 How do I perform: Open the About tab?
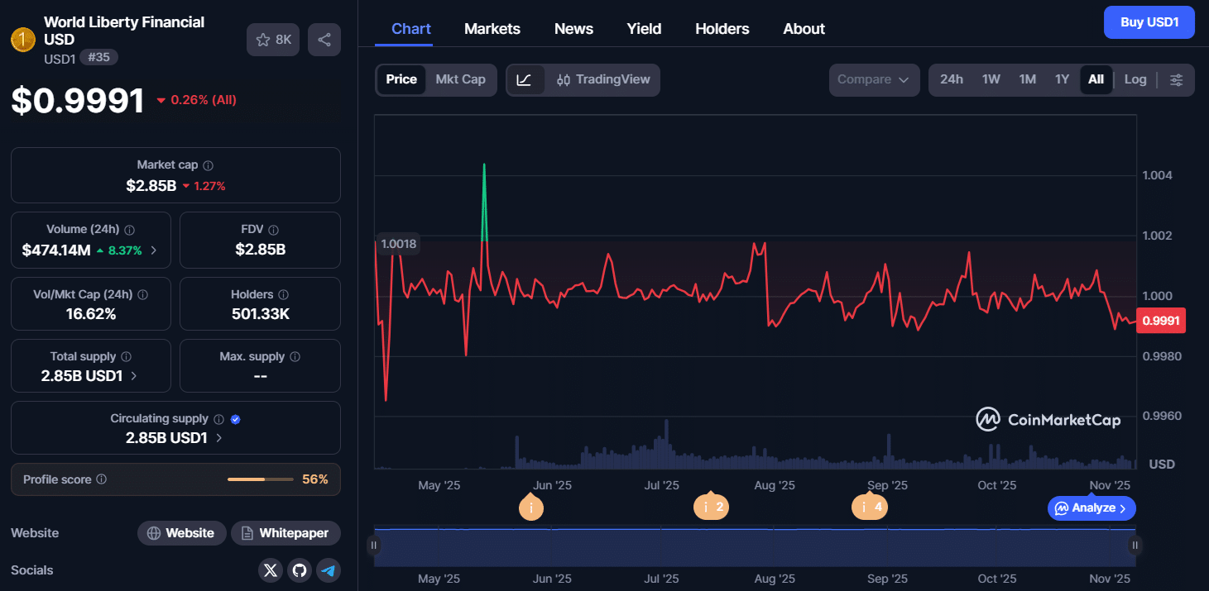pos(804,29)
